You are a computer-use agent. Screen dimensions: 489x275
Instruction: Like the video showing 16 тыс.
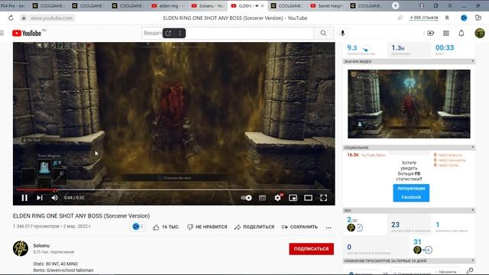click(166, 227)
